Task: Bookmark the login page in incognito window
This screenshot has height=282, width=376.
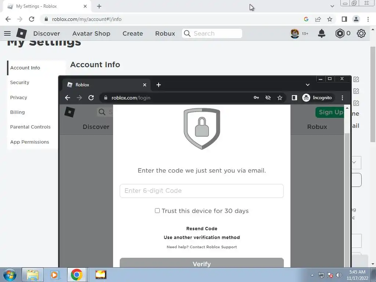Action: click(279, 98)
